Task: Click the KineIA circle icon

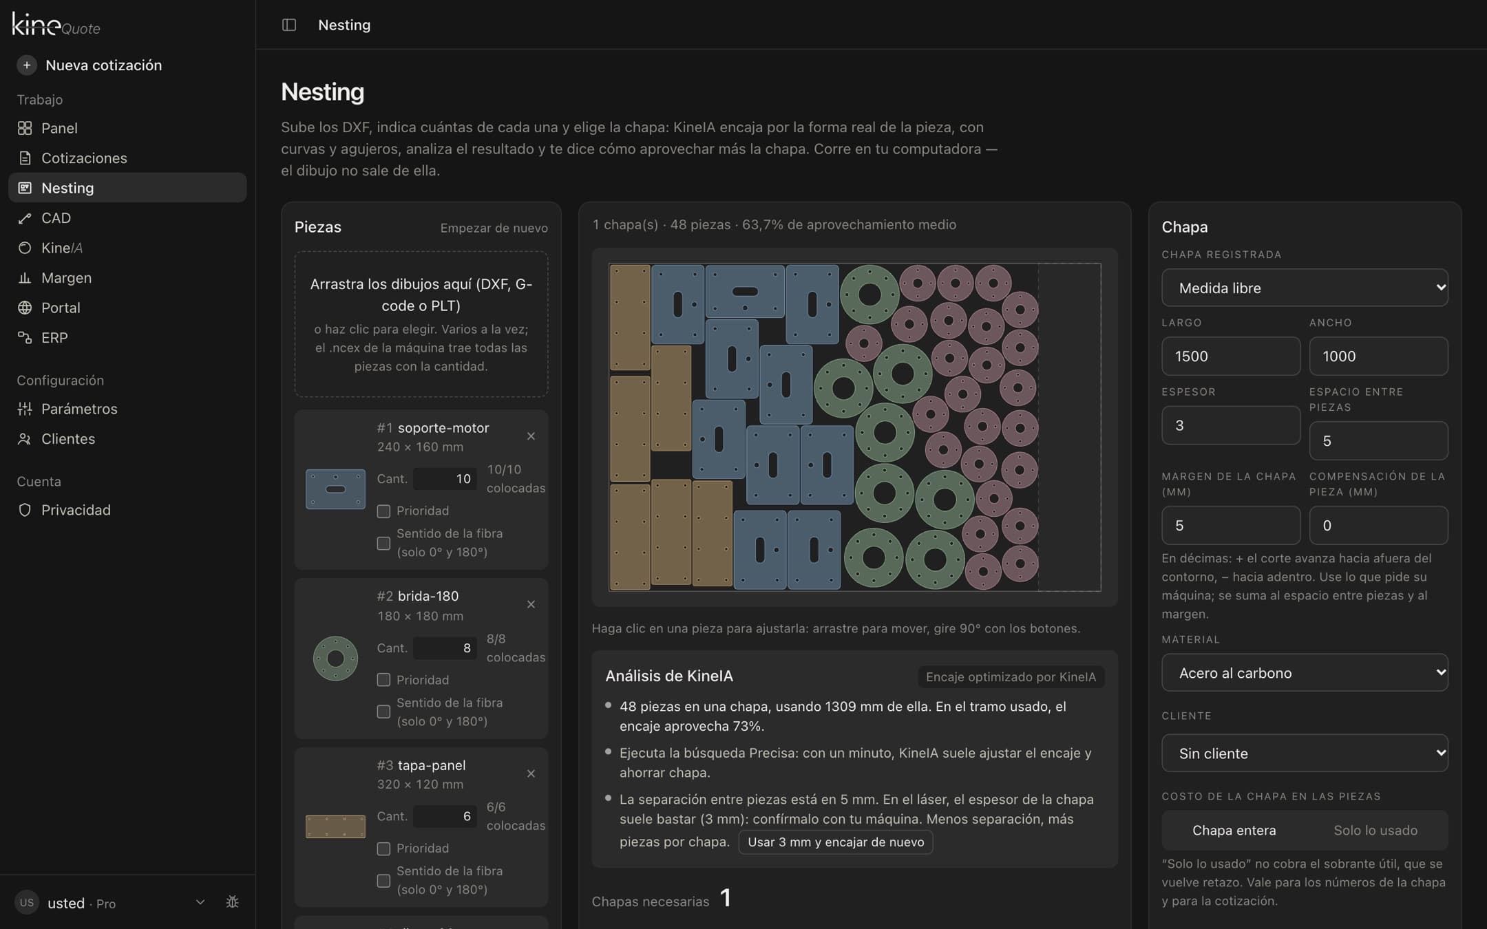Action: (25, 248)
